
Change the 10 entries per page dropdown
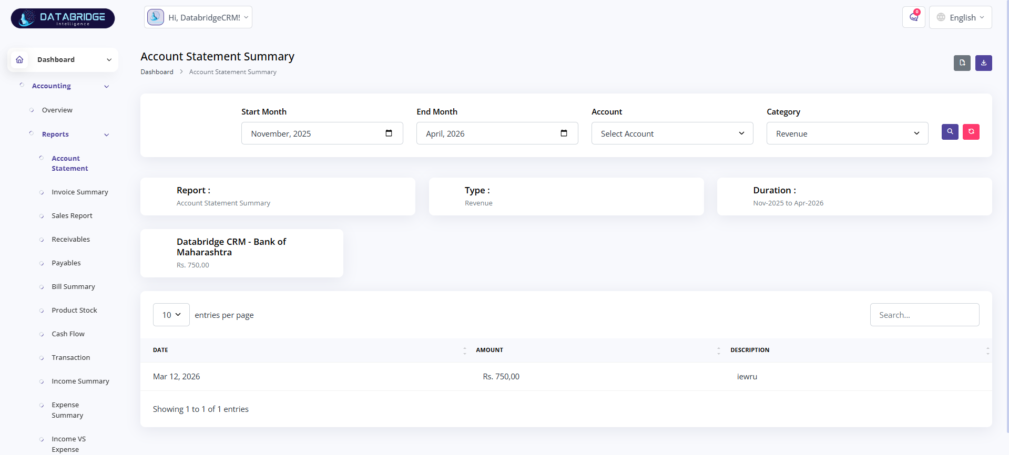[171, 315]
